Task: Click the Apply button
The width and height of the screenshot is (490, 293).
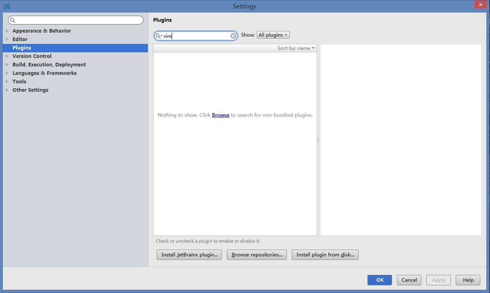Action: tap(439, 280)
